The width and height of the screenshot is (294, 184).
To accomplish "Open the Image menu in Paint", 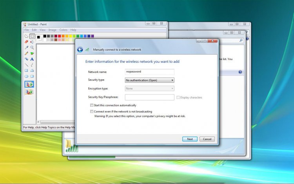I will [52, 30].
